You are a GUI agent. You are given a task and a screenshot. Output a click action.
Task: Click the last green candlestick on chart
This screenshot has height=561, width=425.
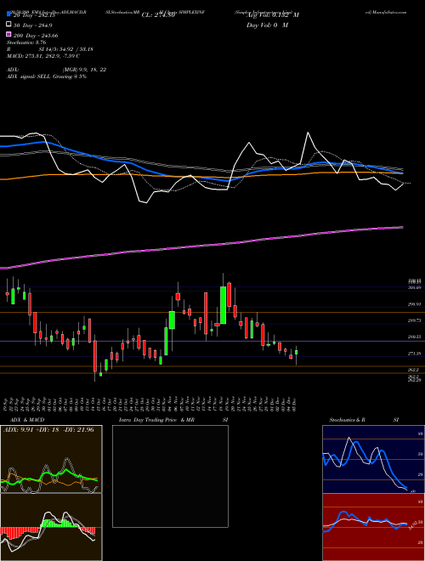coord(296,353)
